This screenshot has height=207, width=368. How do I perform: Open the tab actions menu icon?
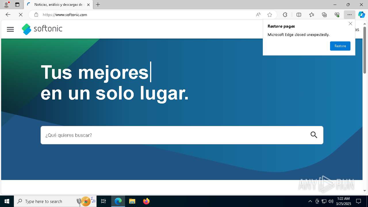(x=17, y=5)
